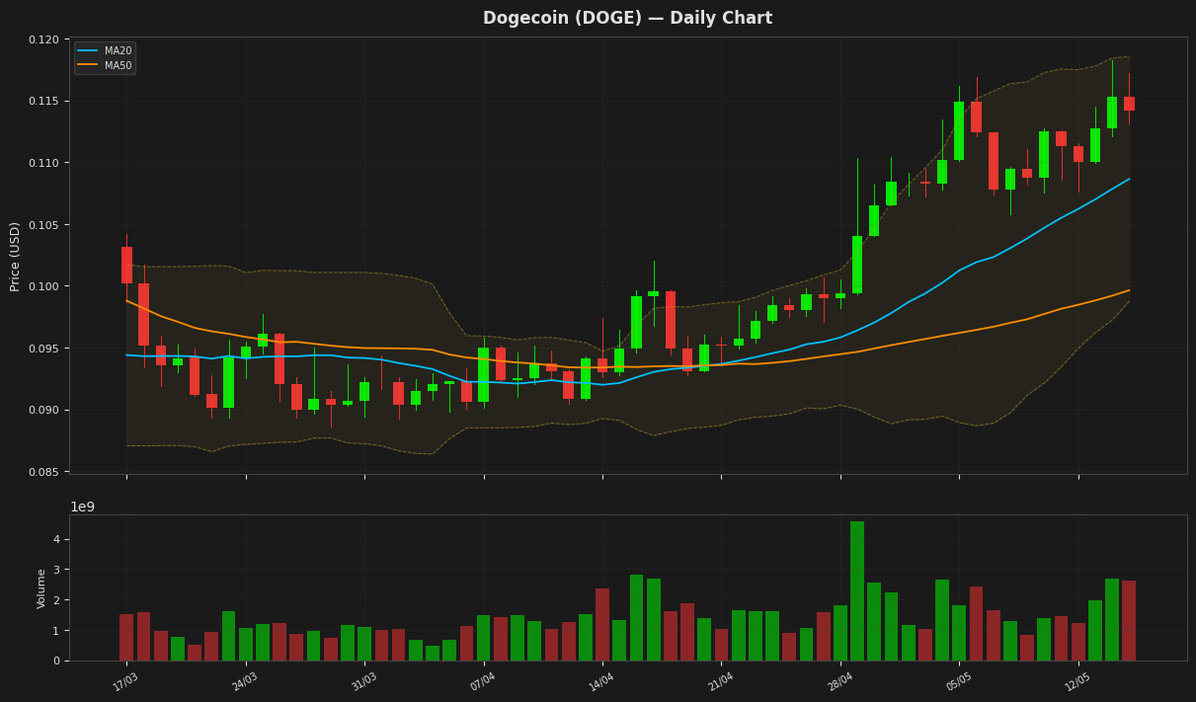The height and width of the screenshot is (702, 1196).
Task: Click the 07/04 date label
Action: pyautogui.click(x=482, y=682)
